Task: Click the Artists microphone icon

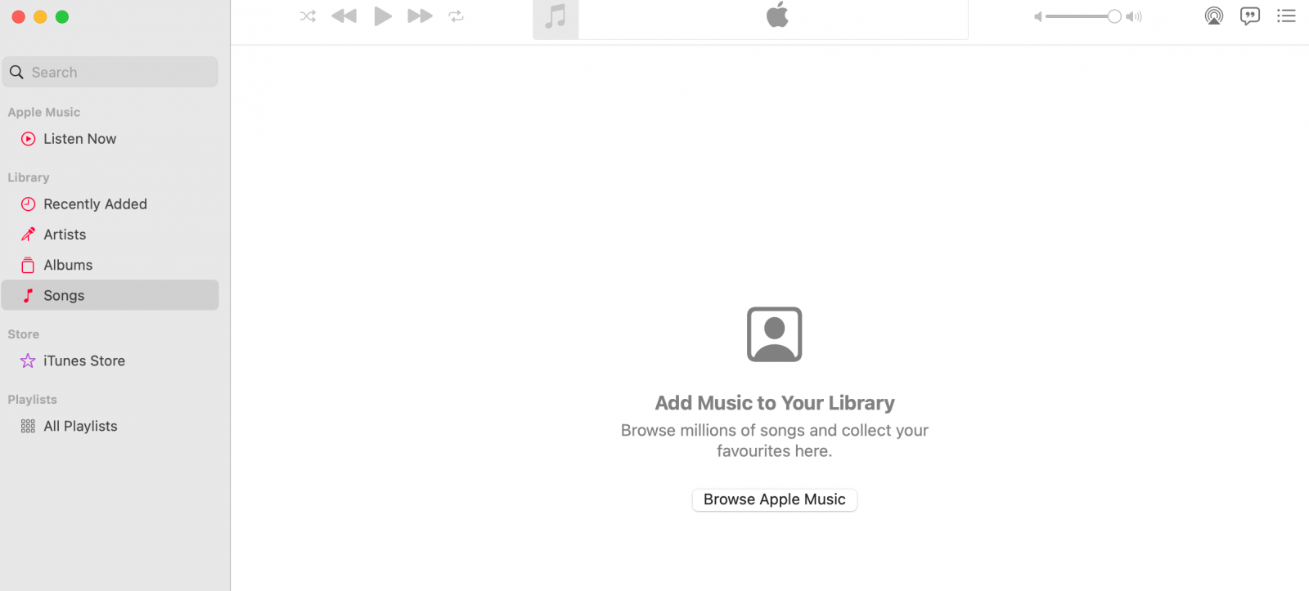Action: coord(28,235)
